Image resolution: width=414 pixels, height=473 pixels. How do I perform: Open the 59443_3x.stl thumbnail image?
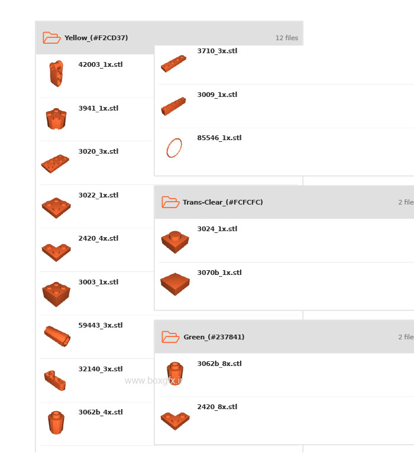click(x=57, y=335)
